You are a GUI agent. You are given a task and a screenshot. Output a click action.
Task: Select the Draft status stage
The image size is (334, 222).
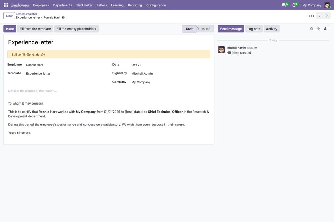[189, 29]
